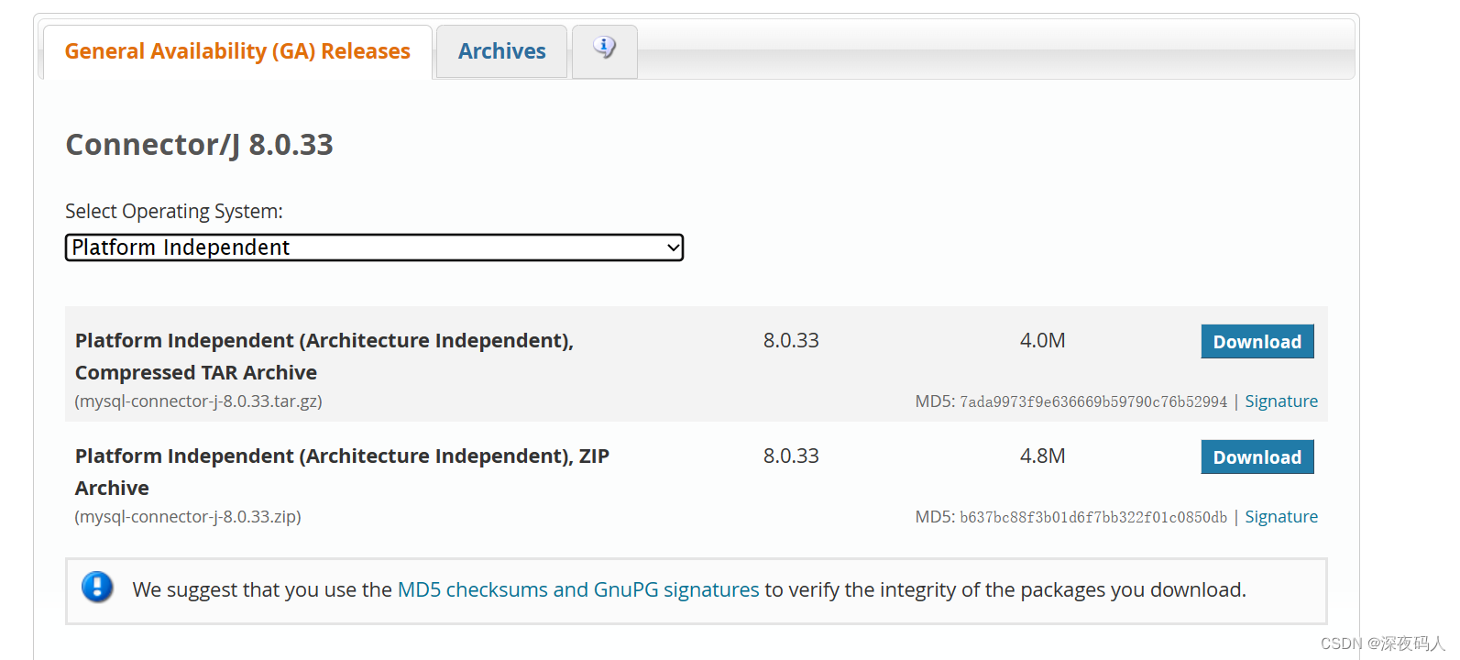Viewport: 1460px width, 660px height.
Task: Select the tar.gz MD5 hash value
Action: tap(1092, 401)
